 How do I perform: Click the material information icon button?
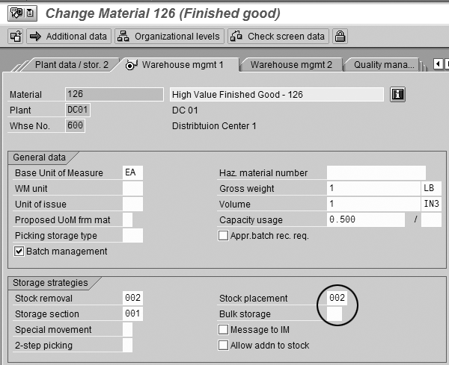point(397,94)
